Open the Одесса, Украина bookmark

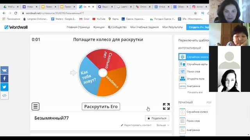coord(133,19)
